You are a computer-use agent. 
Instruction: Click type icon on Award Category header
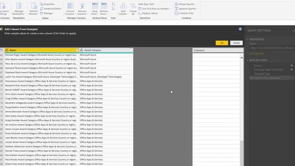(82, 50)
